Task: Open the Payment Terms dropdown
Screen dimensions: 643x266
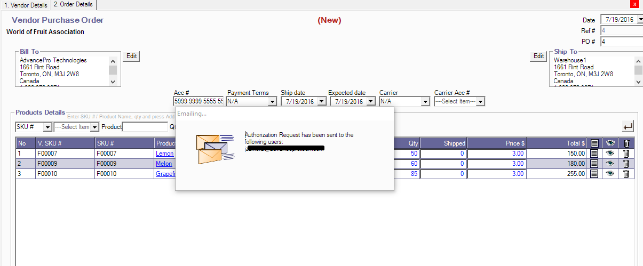Action: [x=272, y=101]
